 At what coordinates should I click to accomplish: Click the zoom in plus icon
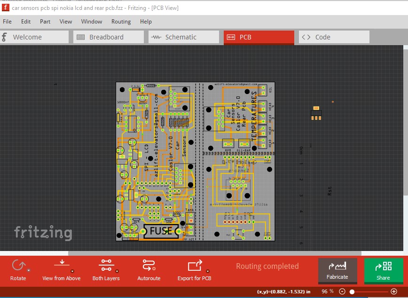point(394,291)
